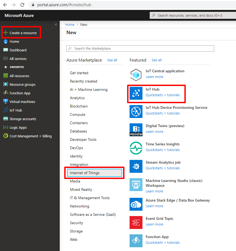The image size is (236, 251).
Task: Click the Resource groups cube icon
Action: coord(6,84)
